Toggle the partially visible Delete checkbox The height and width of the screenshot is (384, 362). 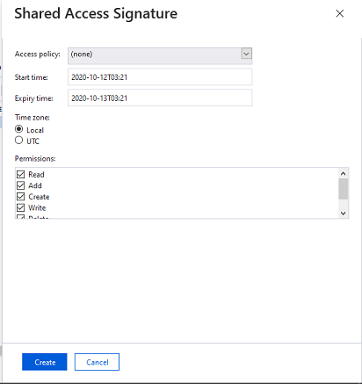coord(21,217)
